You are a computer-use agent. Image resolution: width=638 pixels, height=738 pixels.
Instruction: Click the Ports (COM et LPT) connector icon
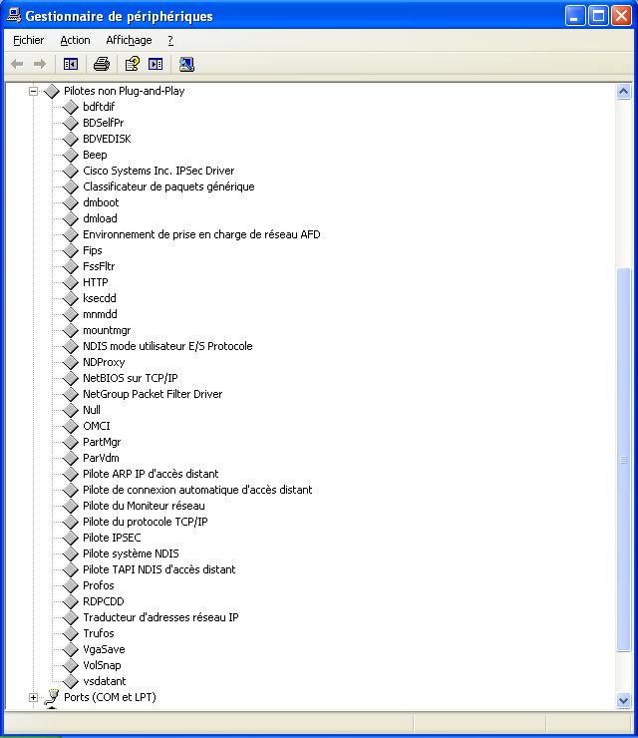click(52, 697)
